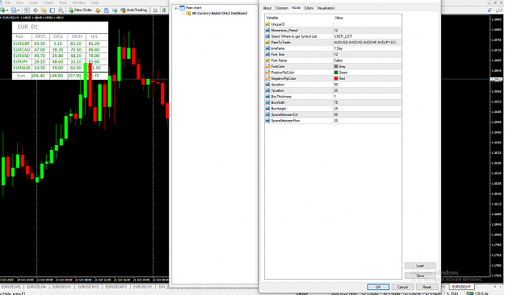Toggle the Navigator star-folder icon
This screenshot has height=295, width=505.
pos(44,10)
